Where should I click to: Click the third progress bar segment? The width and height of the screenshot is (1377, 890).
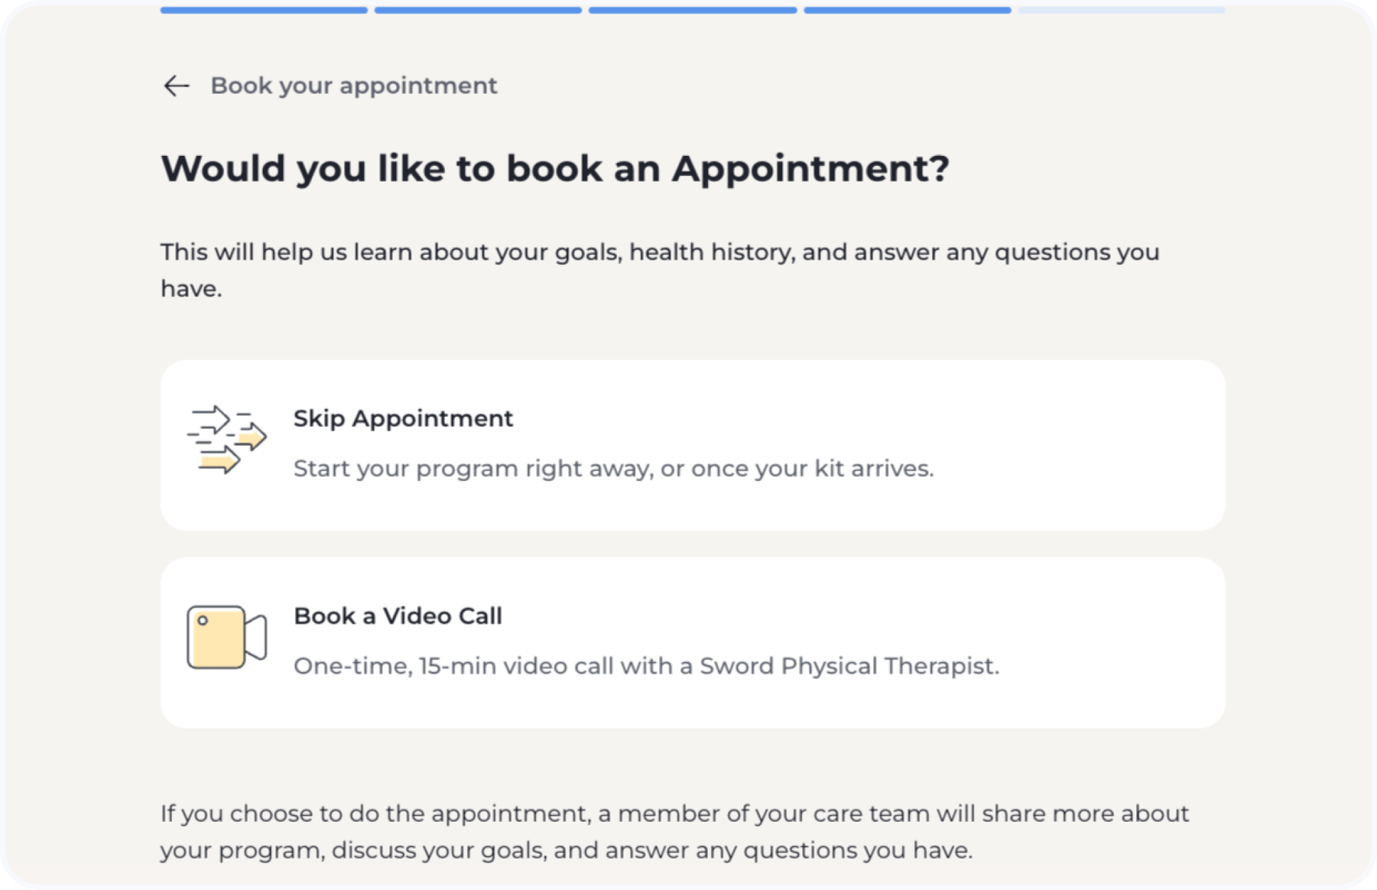[x=693, y=10]
